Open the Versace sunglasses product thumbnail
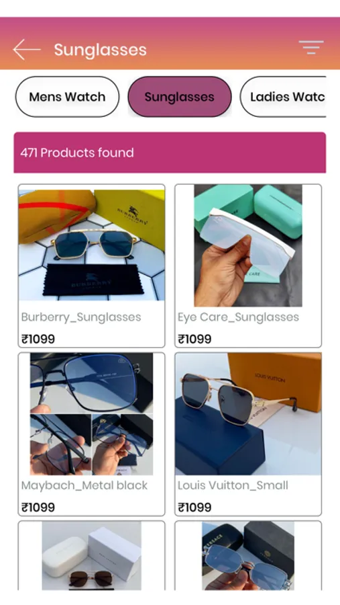The width and height of the screenshot is (340, 605). click(x=248, y=556)
